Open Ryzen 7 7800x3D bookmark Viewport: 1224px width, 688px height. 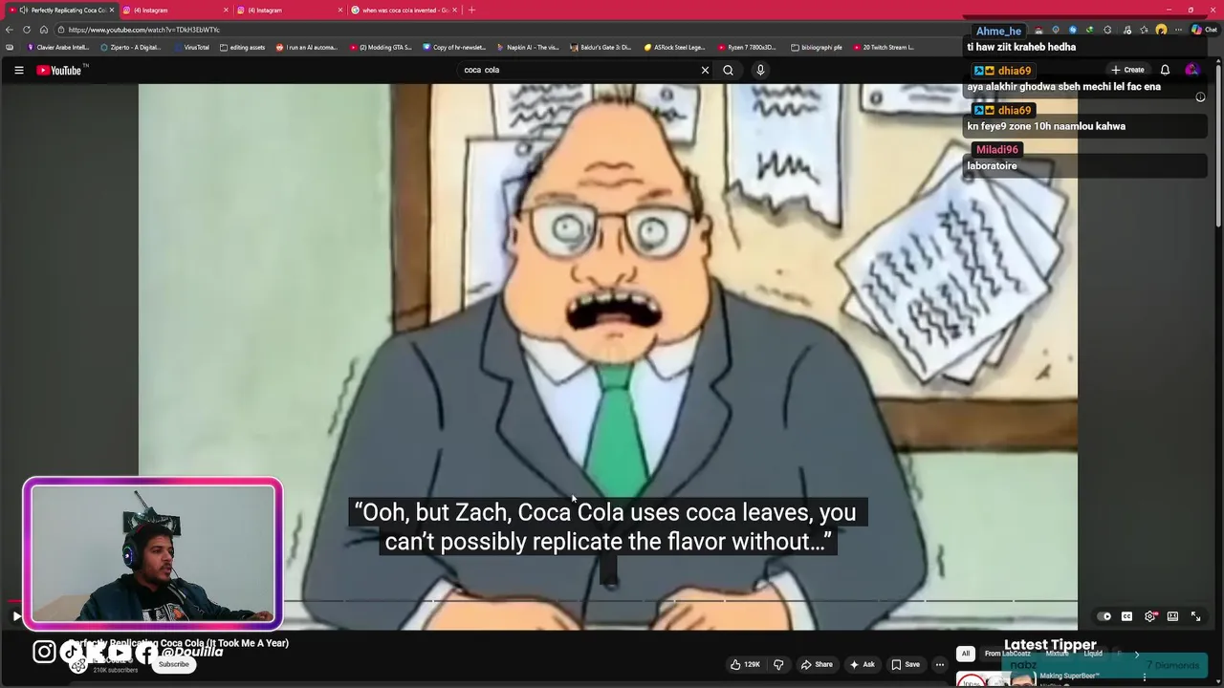tap(748, 47)
